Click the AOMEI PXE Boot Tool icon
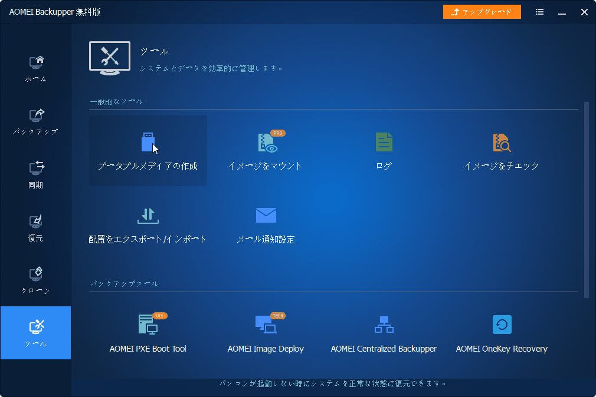This screenshot has width=596, height=397. click(x=152, y=324)
